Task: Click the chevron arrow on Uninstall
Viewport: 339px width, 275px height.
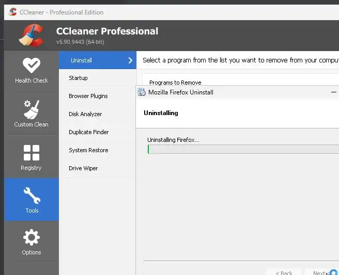Action: [130, 60]
